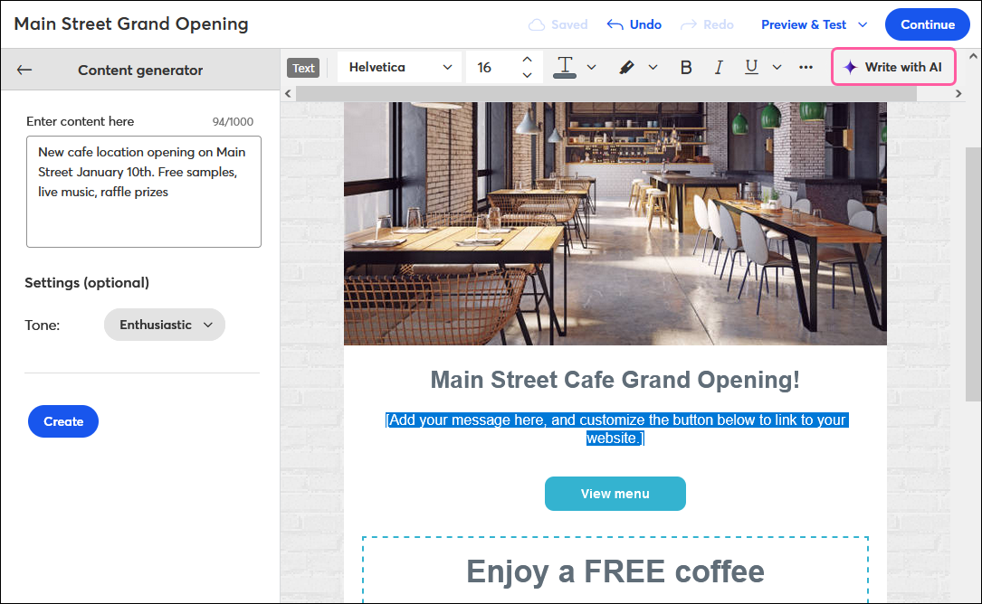Toggle italic formatting

point(719,67)
